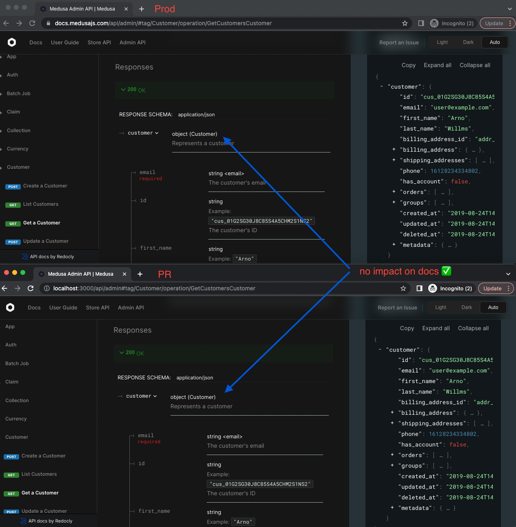Screen dimensions: 516x527
Task: Click the Medusa logo in PR window
Action: point(10,307)
